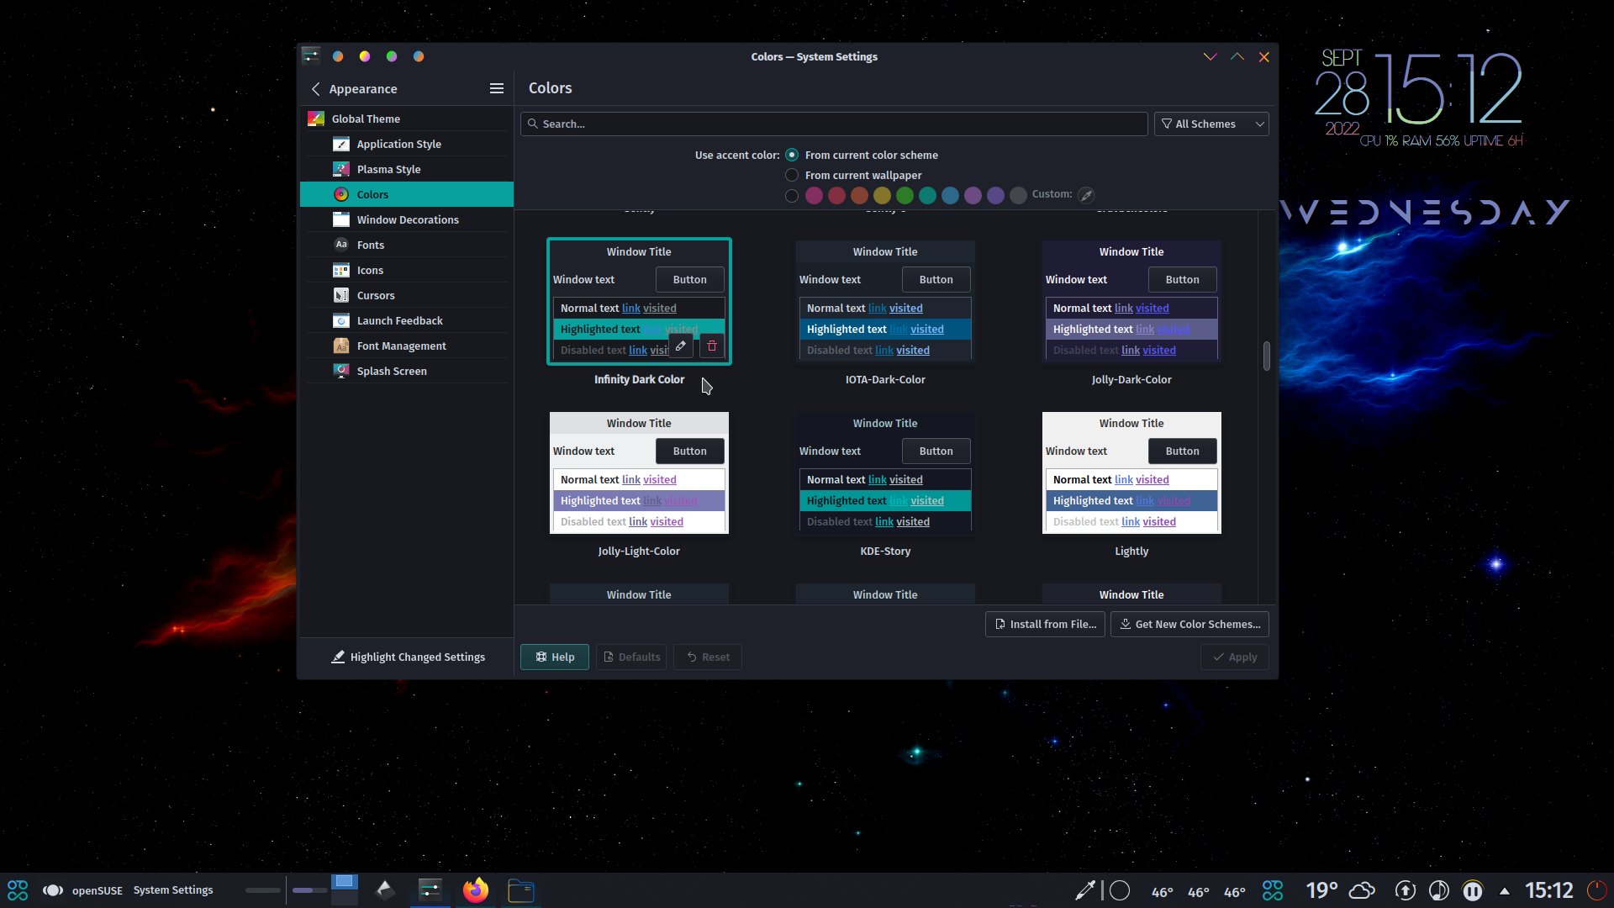This screenshot has width=1614, height=908.
Task: Go back to Appearance via the back arrow
Action: 316,88
